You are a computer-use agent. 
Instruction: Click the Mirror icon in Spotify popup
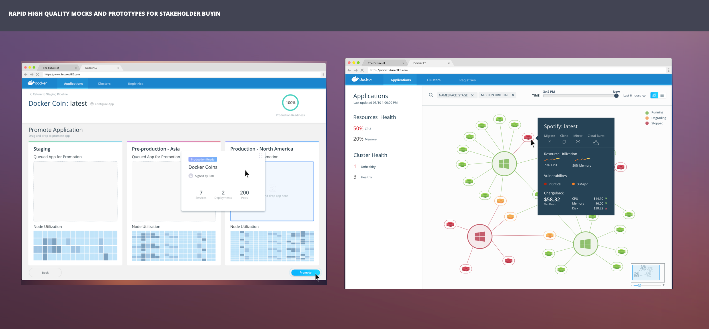click(x=578, y=142)
